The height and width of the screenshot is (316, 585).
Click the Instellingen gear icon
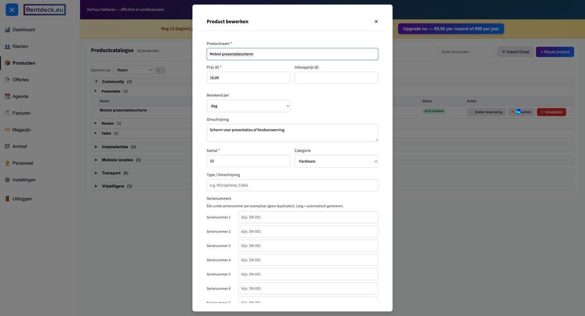click(7, 180)
